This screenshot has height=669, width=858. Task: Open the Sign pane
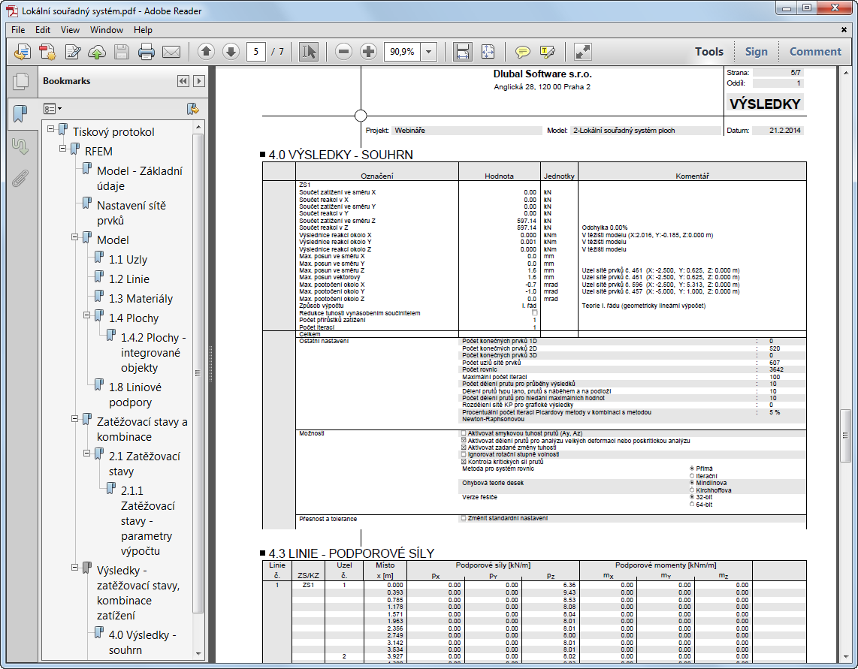click(757, 51)
